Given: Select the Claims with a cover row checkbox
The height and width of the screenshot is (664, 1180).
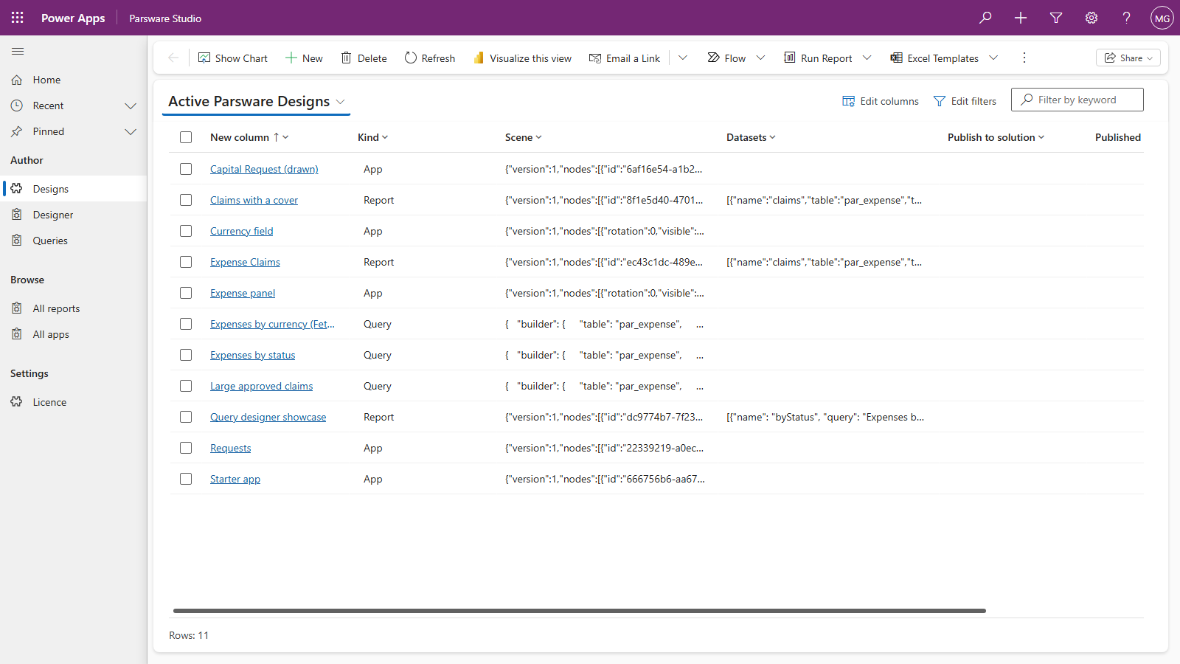Looking at the screenshot, I should (x=186, y=200).
